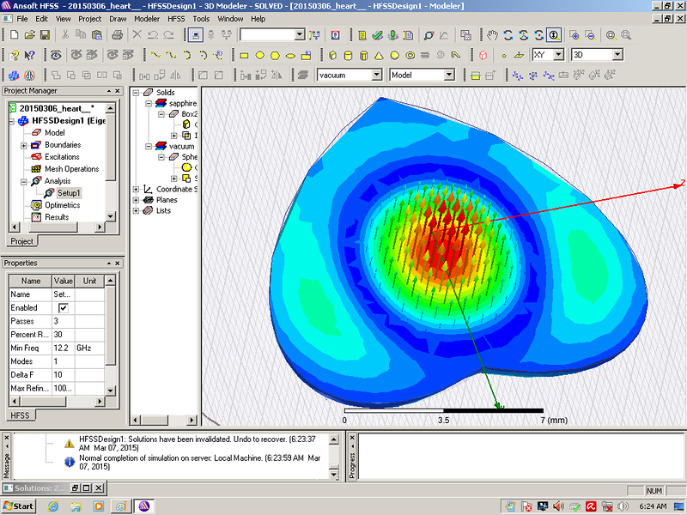Viewport: 687px width, 515px height.
Task: Select the Draw line tool
Action: (155, 55)
